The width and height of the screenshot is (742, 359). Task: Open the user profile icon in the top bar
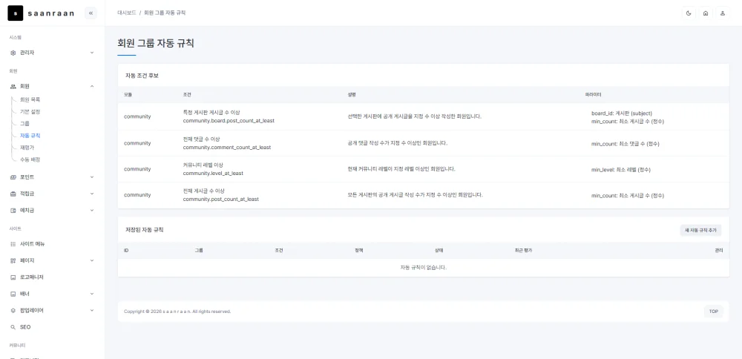point(723,13)
